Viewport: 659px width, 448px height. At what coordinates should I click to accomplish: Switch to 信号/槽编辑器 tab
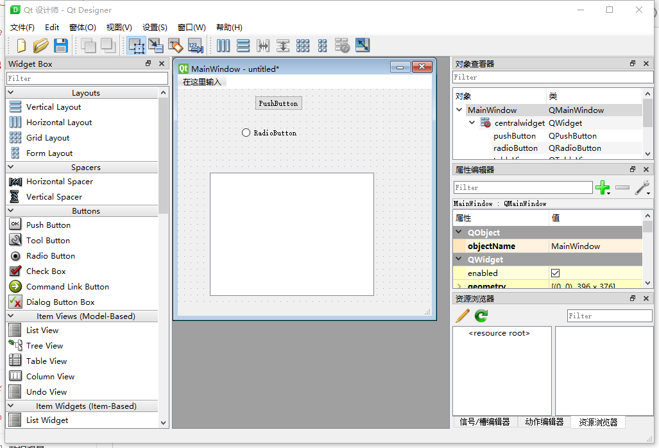point(484,422)
